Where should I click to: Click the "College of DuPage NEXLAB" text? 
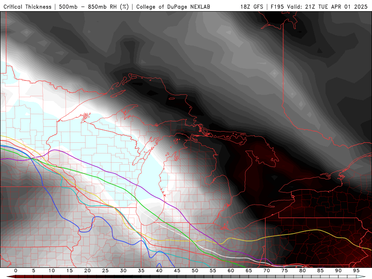tap(173, 7)
